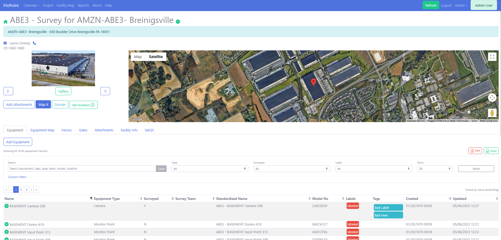The width and height of the screenshot is (501, 240).
Task: Open the Surveyed filter dropdown
Action: point(292,169)
